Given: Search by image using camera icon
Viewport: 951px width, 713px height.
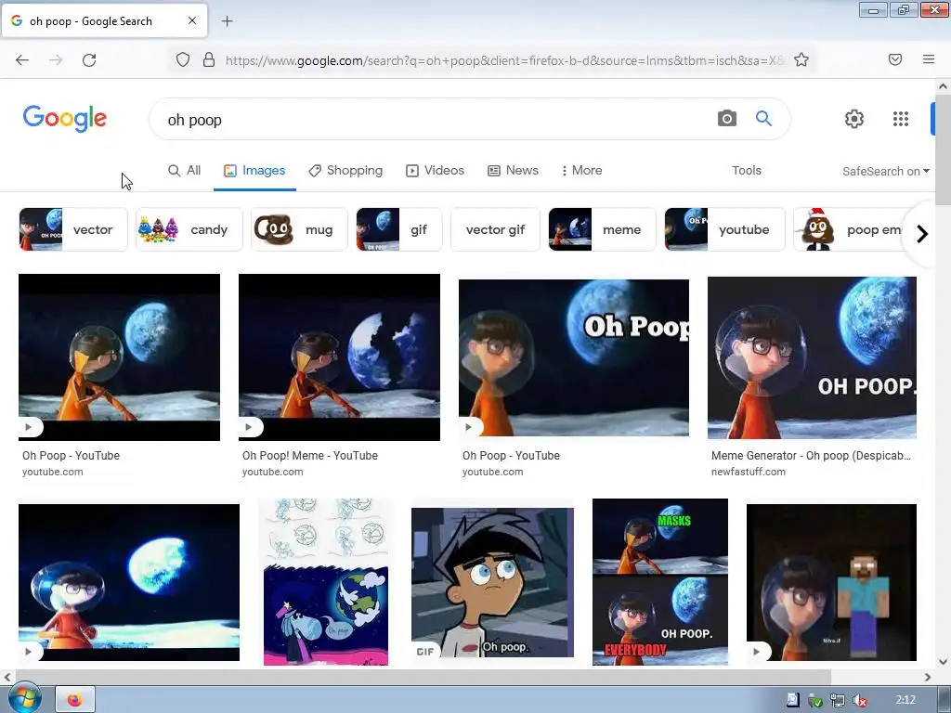Looking at the screenshot, I should [726, 119].
